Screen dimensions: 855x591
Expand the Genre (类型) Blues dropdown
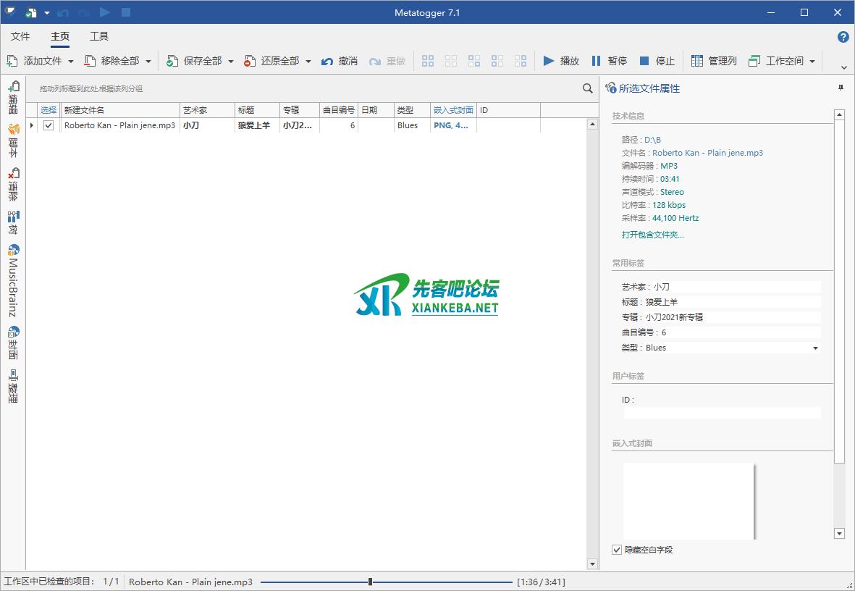coord(815,348)
